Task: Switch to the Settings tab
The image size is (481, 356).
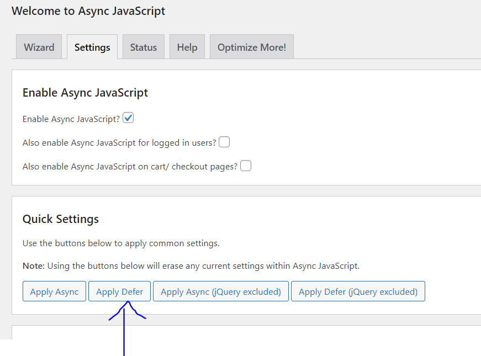Action: pyautogui.click(x=92, y=47)
